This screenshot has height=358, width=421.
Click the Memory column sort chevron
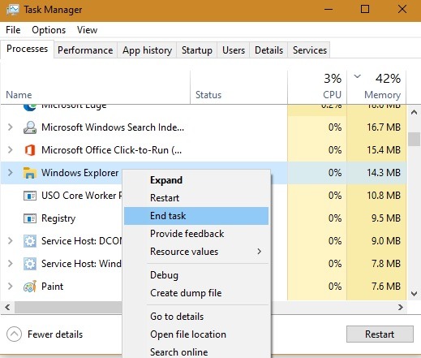click(x=358, y=76)
